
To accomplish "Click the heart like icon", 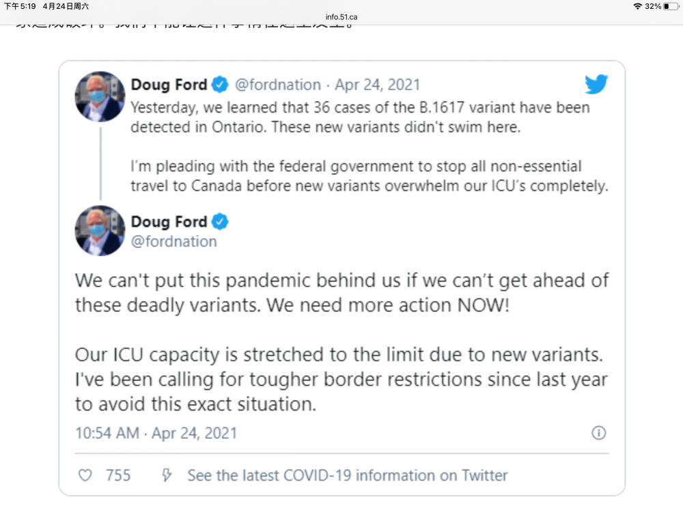I will point(85,475).
